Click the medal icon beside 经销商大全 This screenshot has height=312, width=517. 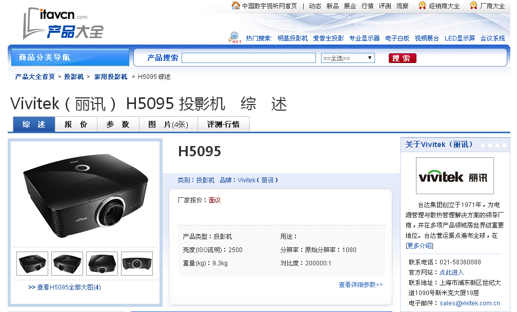click(422, 5)
